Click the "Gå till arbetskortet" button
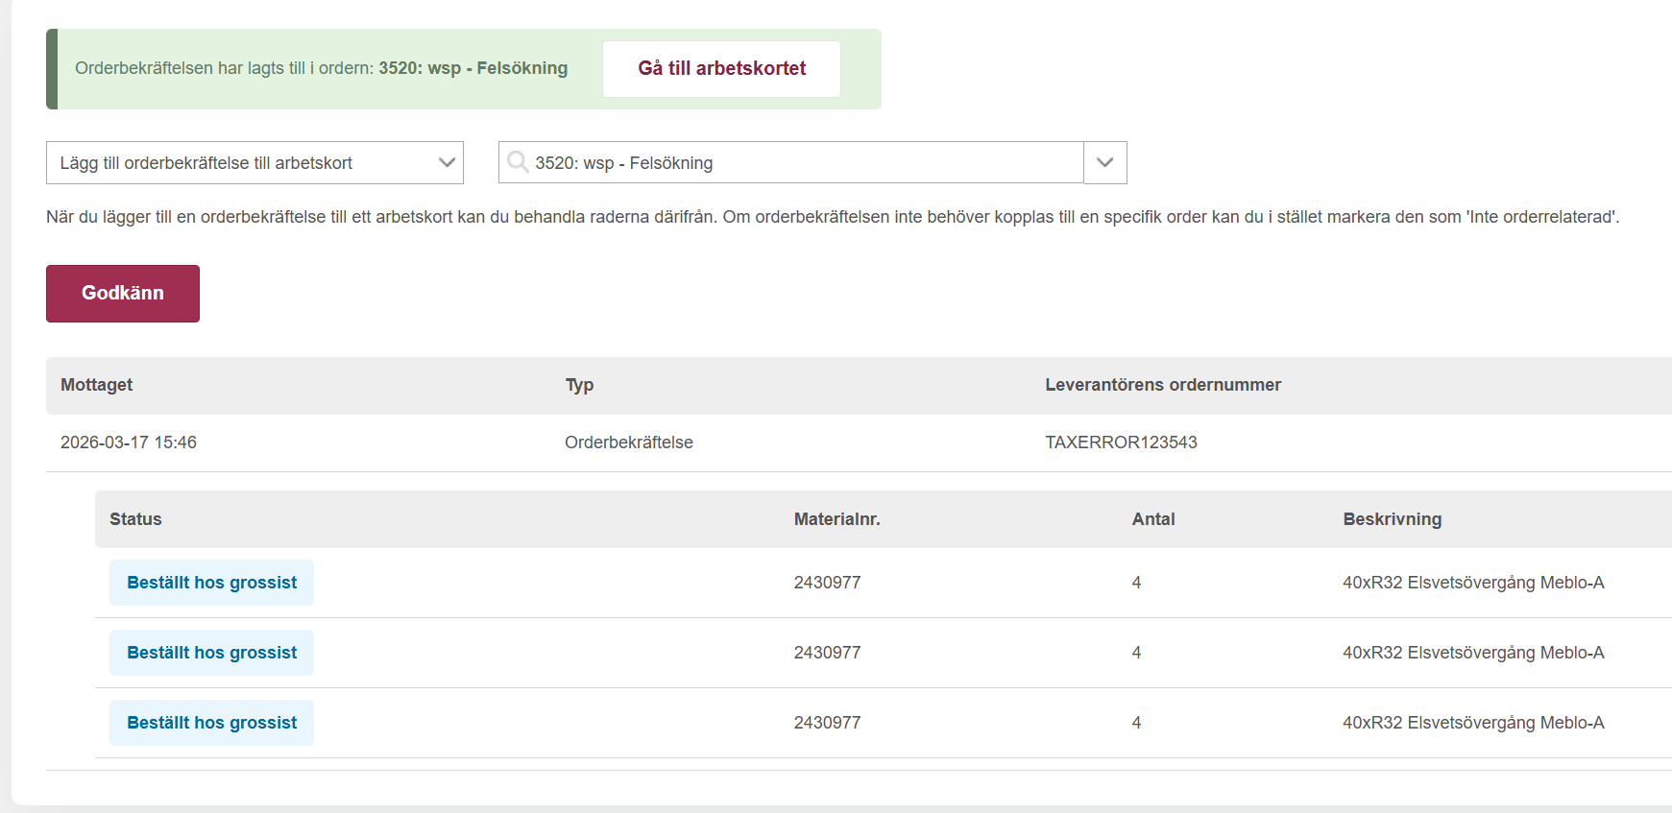1672x813 pixels. coord(721,68)
